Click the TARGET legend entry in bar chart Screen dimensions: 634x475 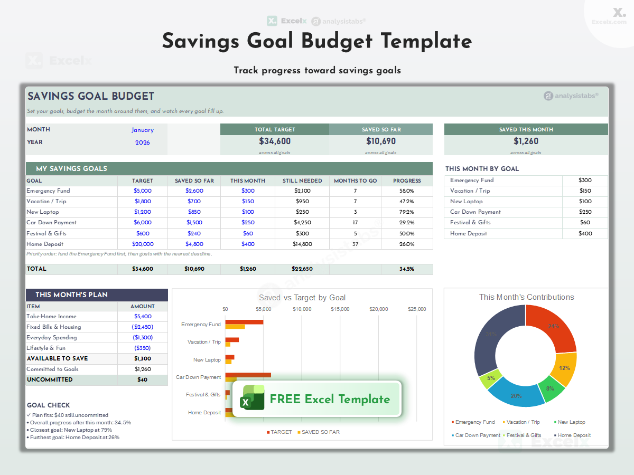coord(279,432)
